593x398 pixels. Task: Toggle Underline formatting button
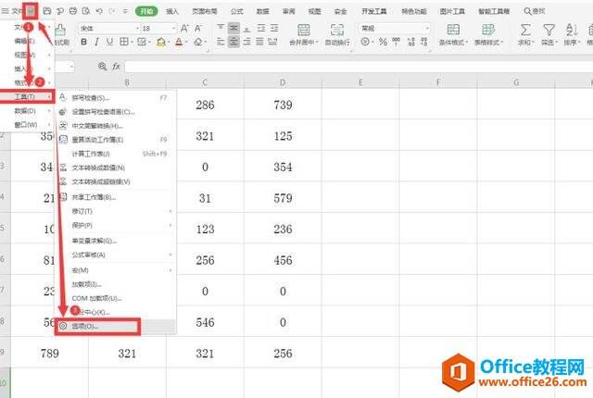[110, 43]
